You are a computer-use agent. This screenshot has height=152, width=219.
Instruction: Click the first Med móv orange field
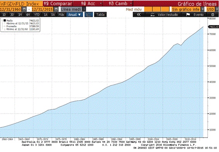(148, 9)
